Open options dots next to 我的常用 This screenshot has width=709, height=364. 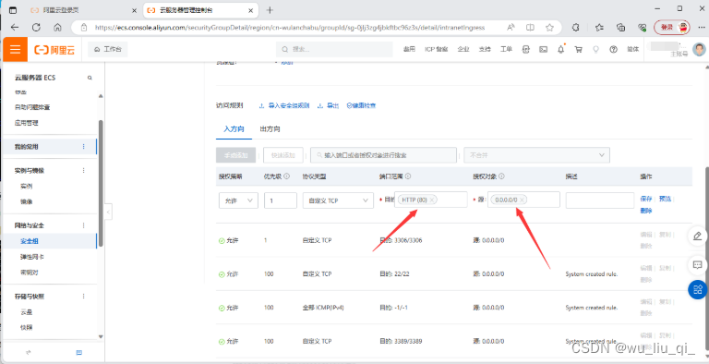click(83, 147)
